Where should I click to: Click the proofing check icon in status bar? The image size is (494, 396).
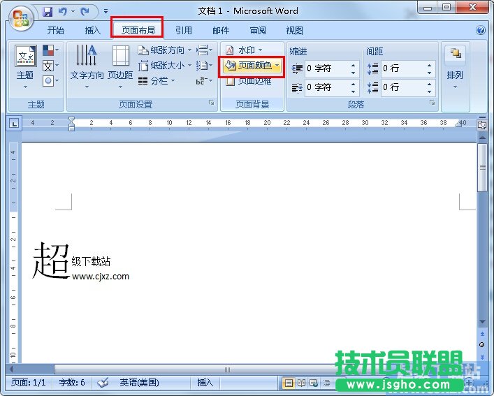(103, 383)
